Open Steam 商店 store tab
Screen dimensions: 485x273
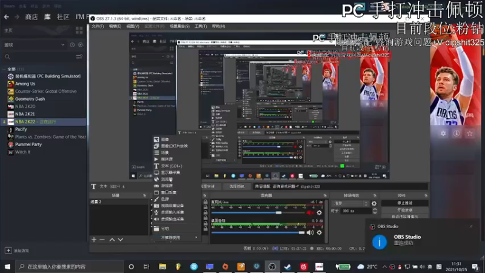coord(32,17)
